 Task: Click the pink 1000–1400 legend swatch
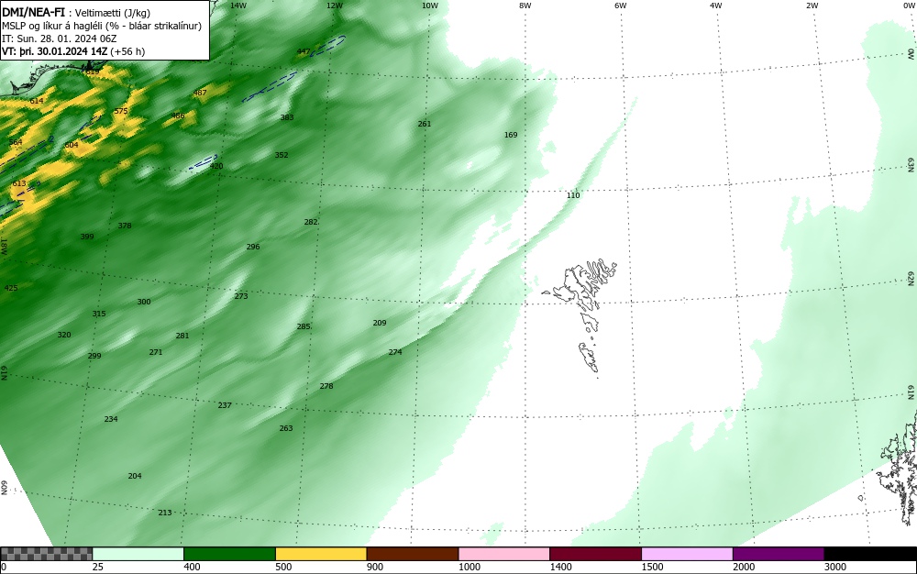(504, 554)
